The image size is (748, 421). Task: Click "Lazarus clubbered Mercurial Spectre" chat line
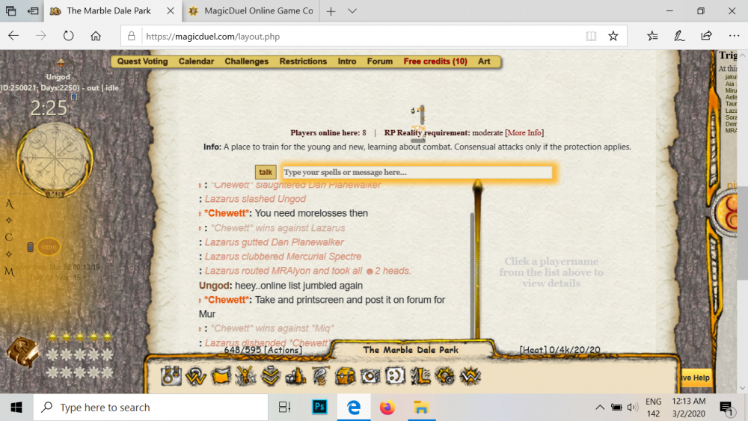pos(283,256)
